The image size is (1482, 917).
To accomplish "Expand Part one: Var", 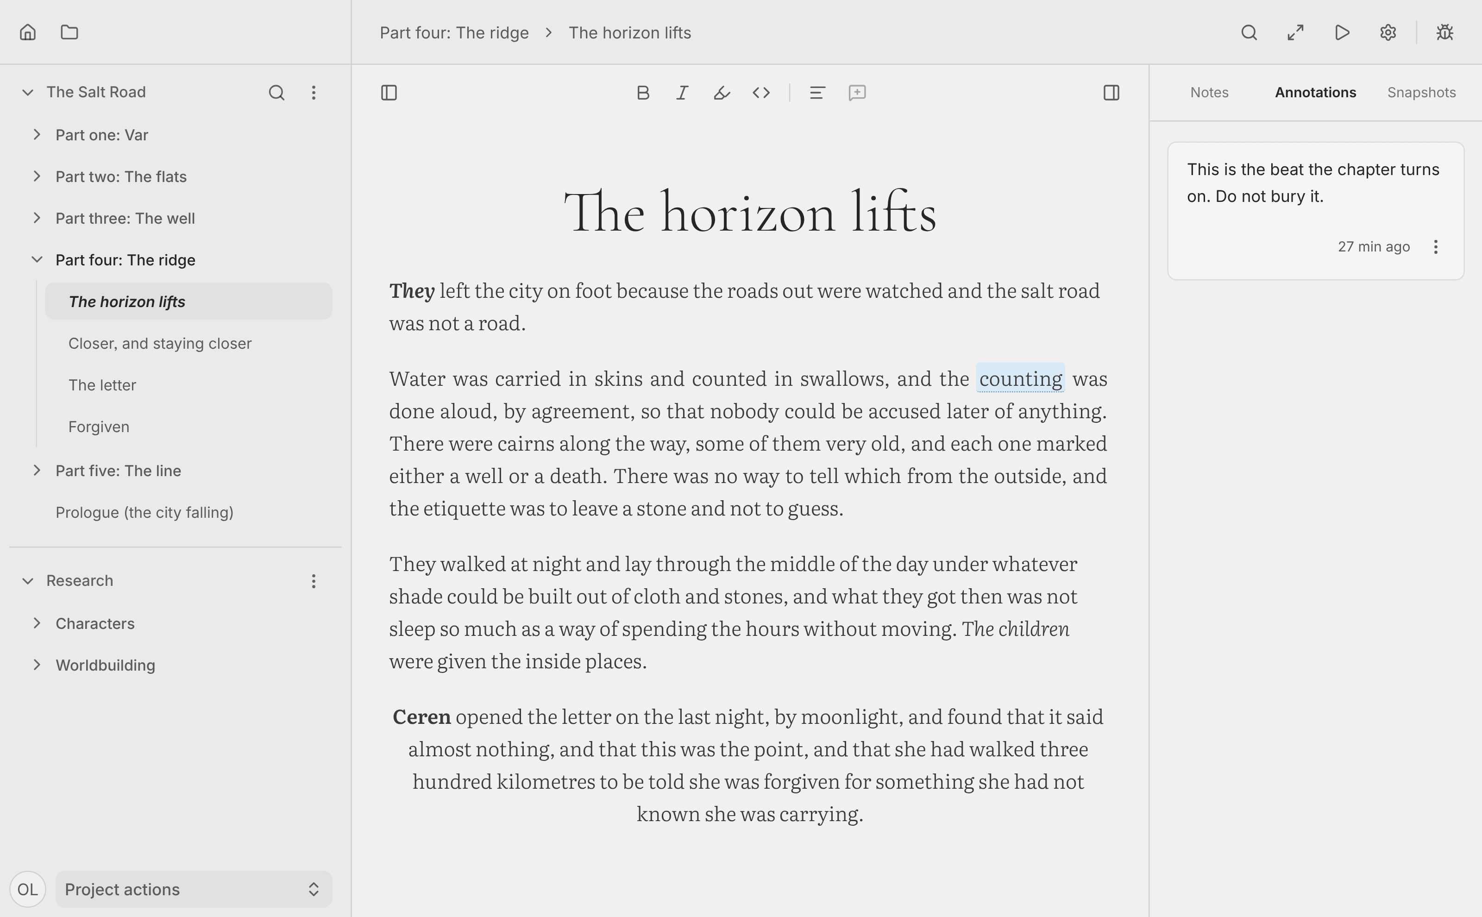I will (37, 135).
